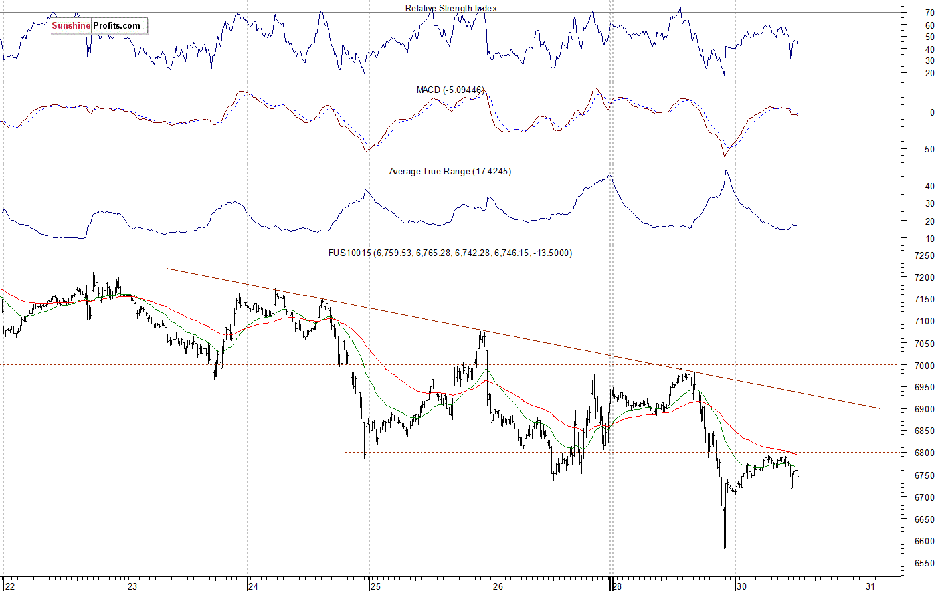Click the SunshineProfits.com logo

pos(99,26)
